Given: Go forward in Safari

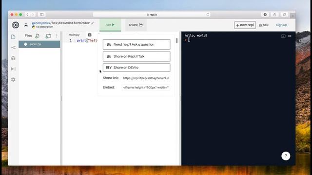Looking at the screenshot, I should click(33, 15).
